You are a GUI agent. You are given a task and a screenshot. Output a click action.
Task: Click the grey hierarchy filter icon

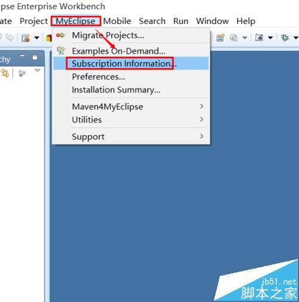tap(22, 74)
